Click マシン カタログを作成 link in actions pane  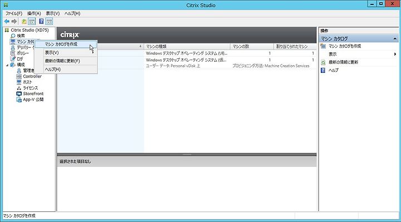click(345, 46)
